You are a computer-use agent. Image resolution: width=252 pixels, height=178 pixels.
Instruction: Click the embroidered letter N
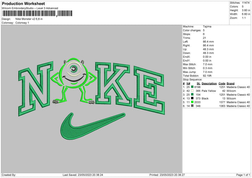[x=36, y=89]
